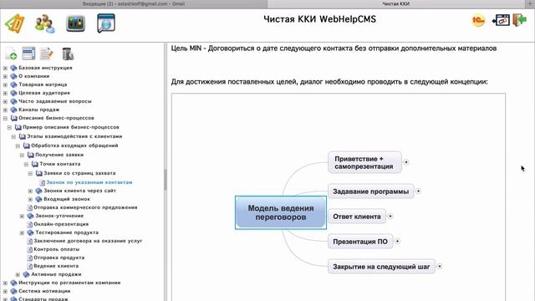
Task: Click the 1C orange logo icon
Action: pos(478,20)
